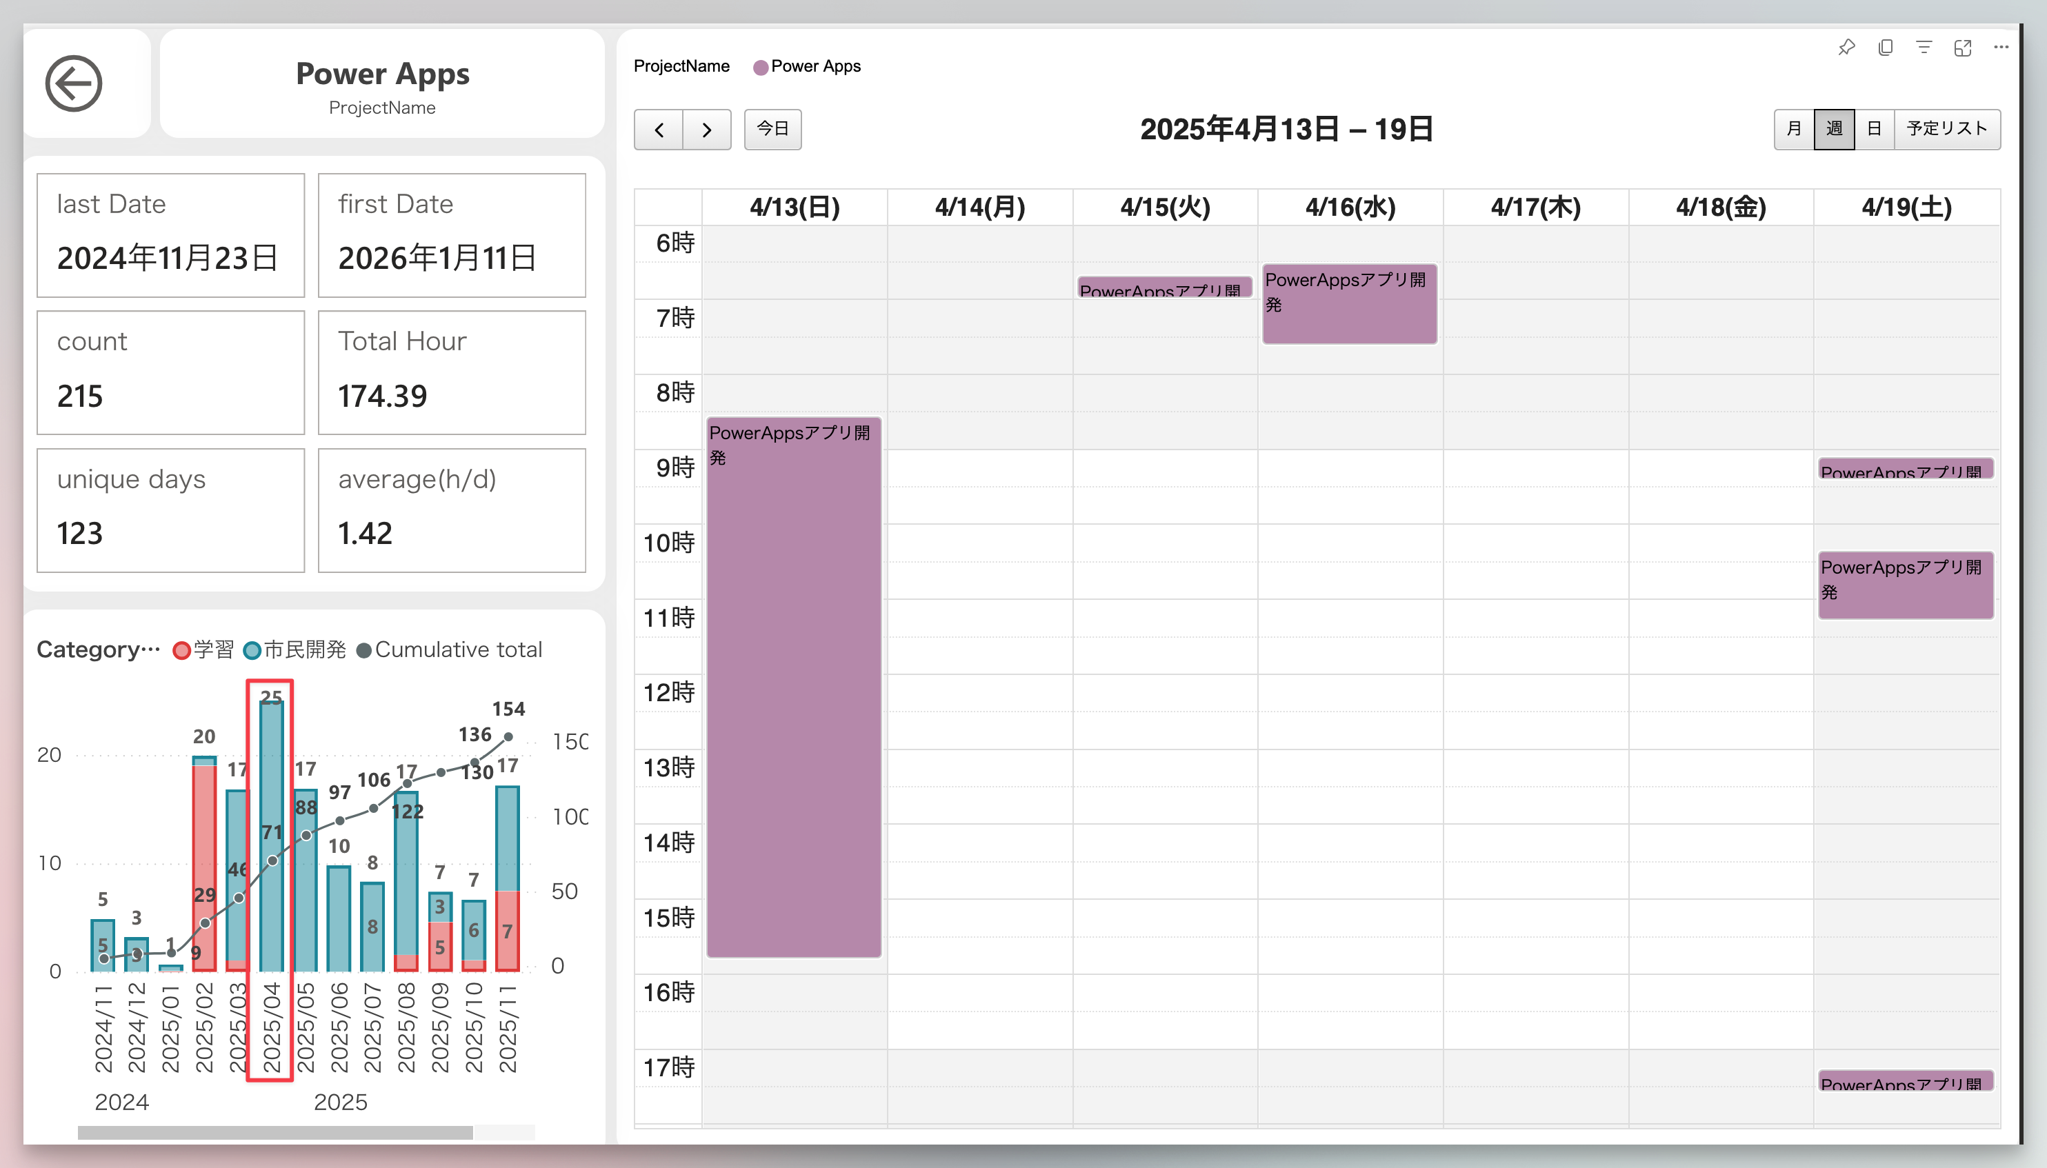Switch calendar to month view (月)
The width and height of the screenshot is (2047, 1168).
tap(1795, 129)
